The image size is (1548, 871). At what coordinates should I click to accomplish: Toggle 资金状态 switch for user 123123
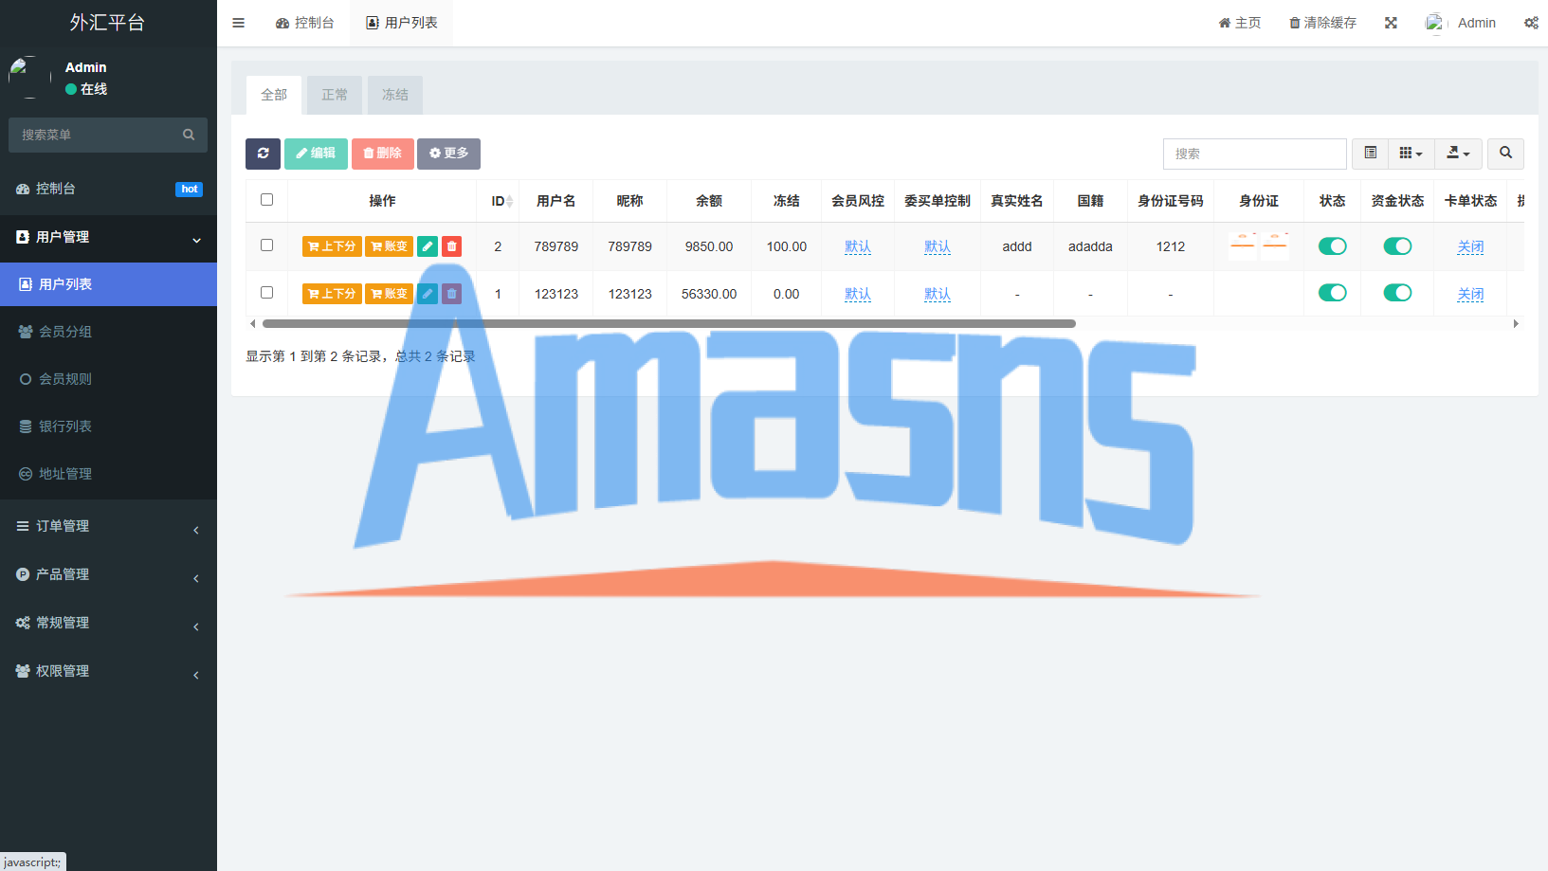[1397, 293]
